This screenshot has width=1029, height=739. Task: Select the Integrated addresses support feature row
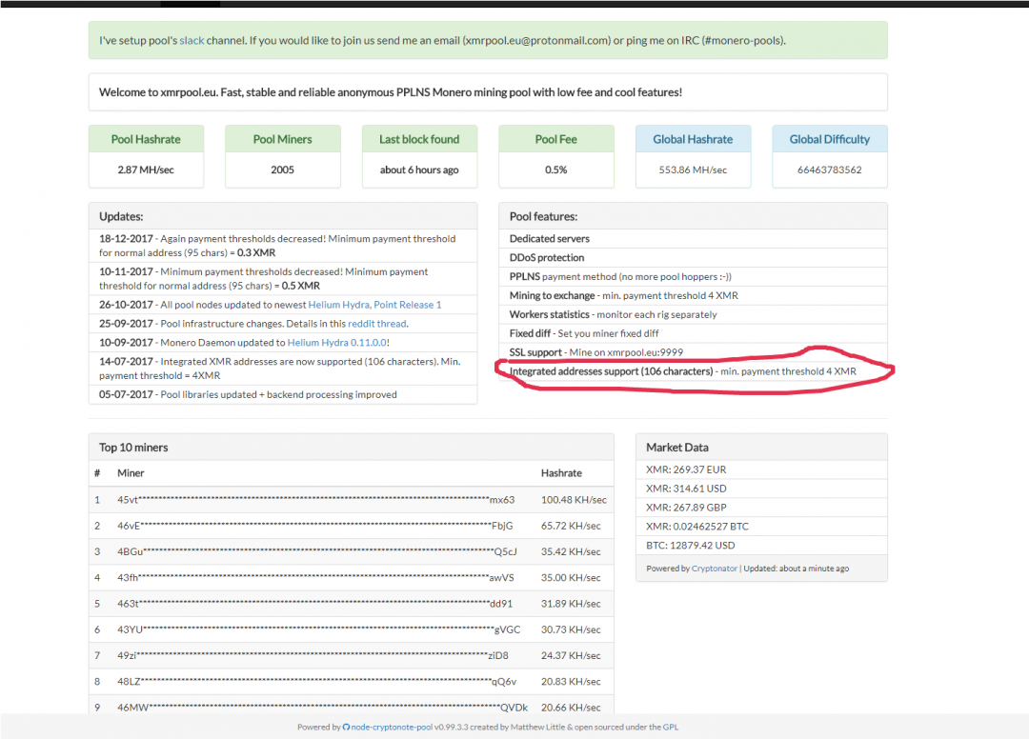(682, 371)
